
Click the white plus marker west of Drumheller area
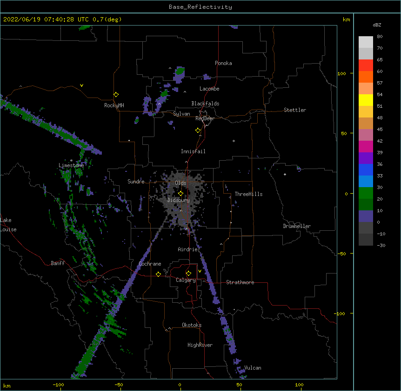coord(285,174)
